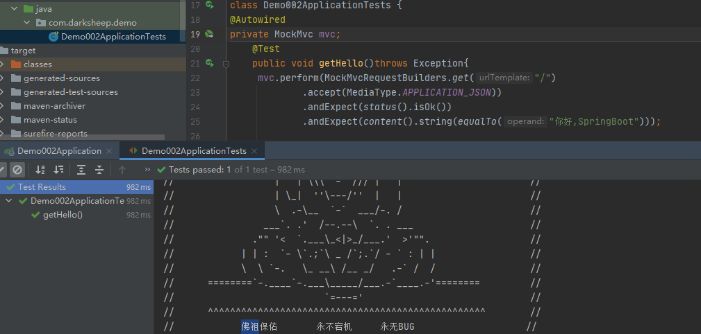This screenshot has width=701, height=334.
Task: Click the run test gutter icon on line 21
Action: pyautogui.click(x=209, y=63)
